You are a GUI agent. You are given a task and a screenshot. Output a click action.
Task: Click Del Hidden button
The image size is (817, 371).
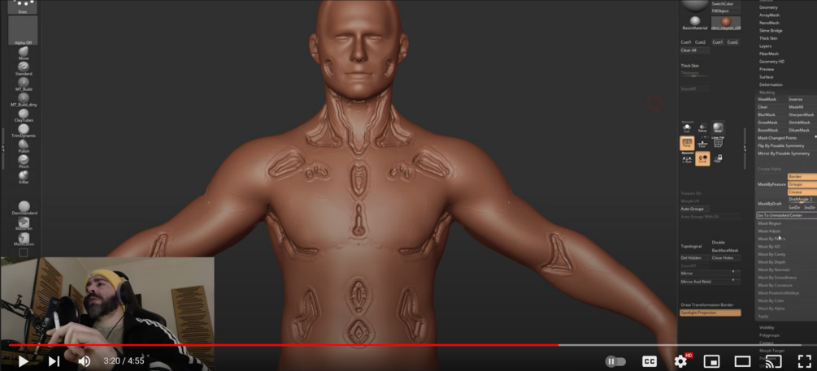(694, 257)
